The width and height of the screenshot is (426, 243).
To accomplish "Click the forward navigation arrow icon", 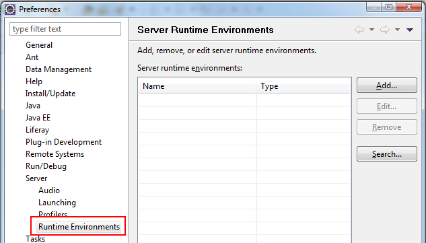I will 385,30.
